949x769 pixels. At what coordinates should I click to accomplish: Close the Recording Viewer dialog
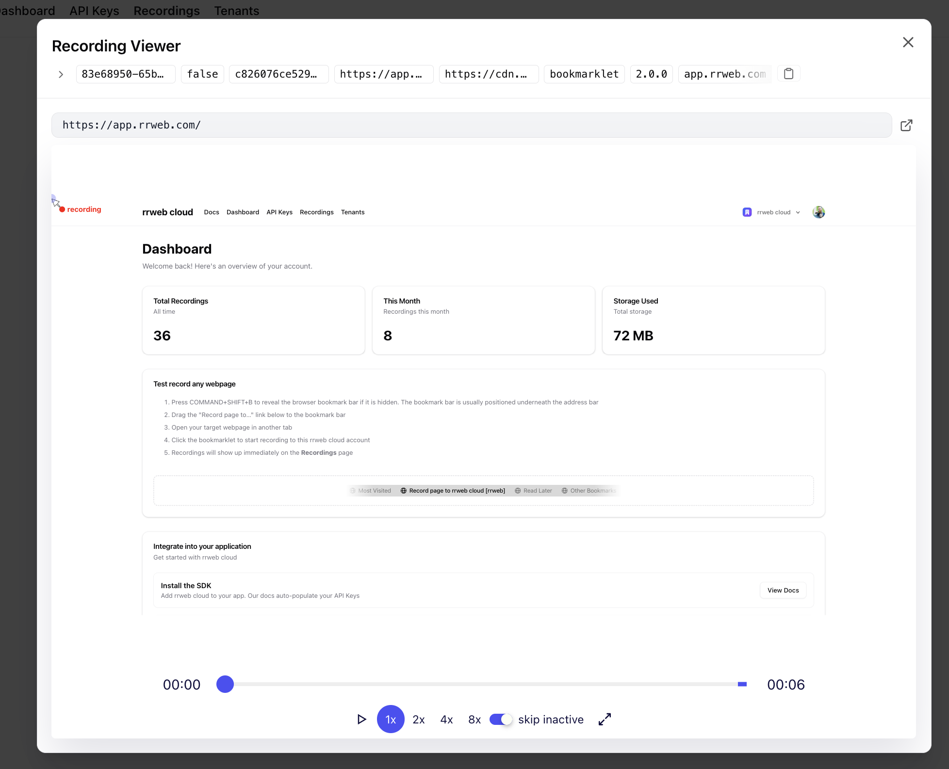pos(908,42)
